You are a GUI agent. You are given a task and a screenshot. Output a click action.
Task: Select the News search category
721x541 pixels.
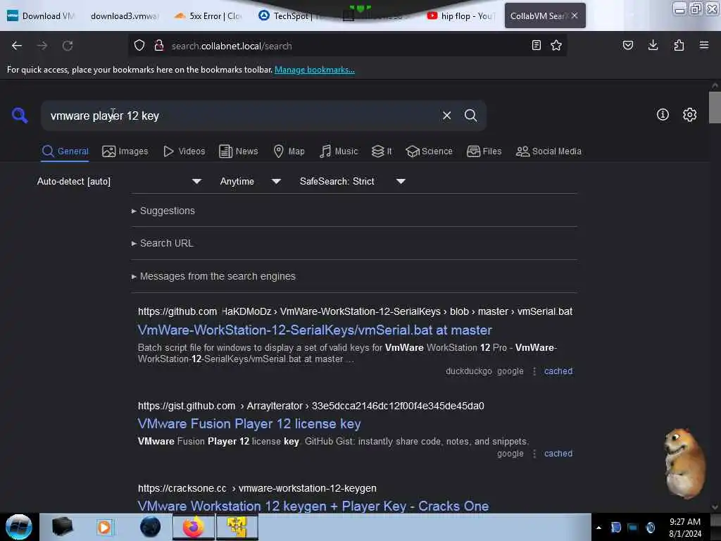click(238, 151)
